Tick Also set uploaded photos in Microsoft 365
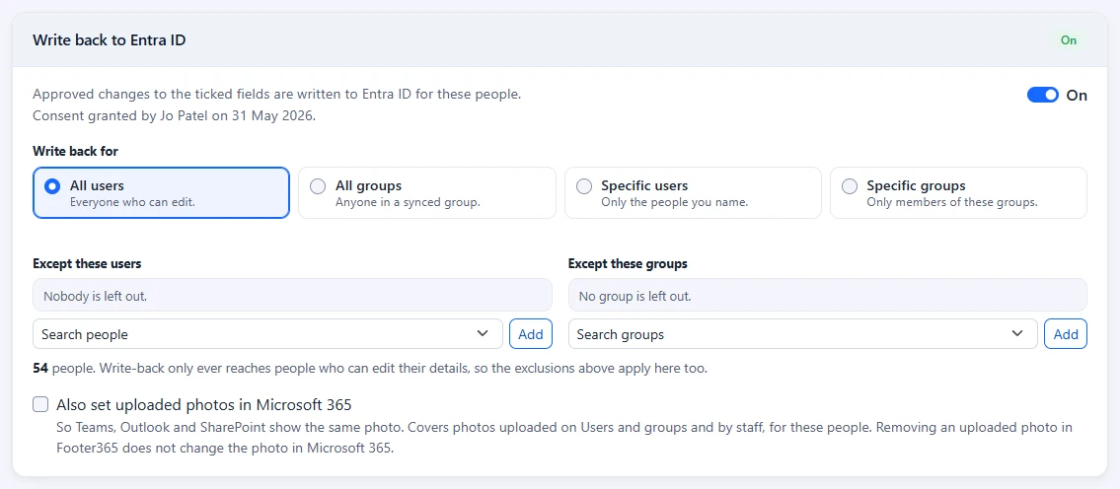Image resolution: width=1120 pixels, height=489 pixels. pyautogui.click(x=40, y=405)
